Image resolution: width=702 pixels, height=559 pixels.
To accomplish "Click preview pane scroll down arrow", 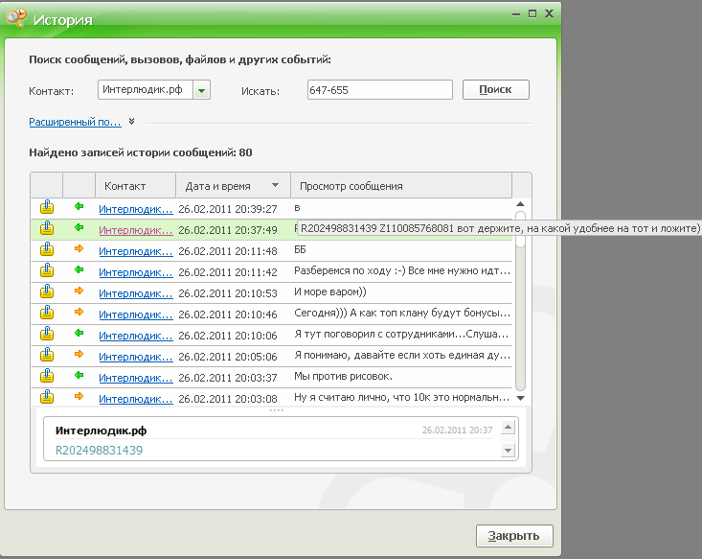I will (508, 450).
